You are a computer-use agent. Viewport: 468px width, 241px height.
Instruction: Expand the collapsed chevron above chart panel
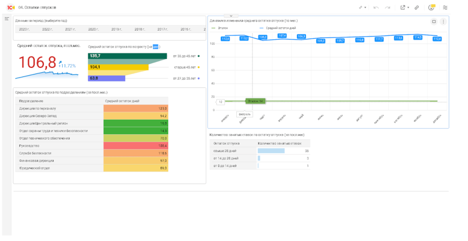[231, 15]
